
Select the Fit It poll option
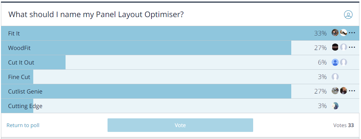(180, 33)
